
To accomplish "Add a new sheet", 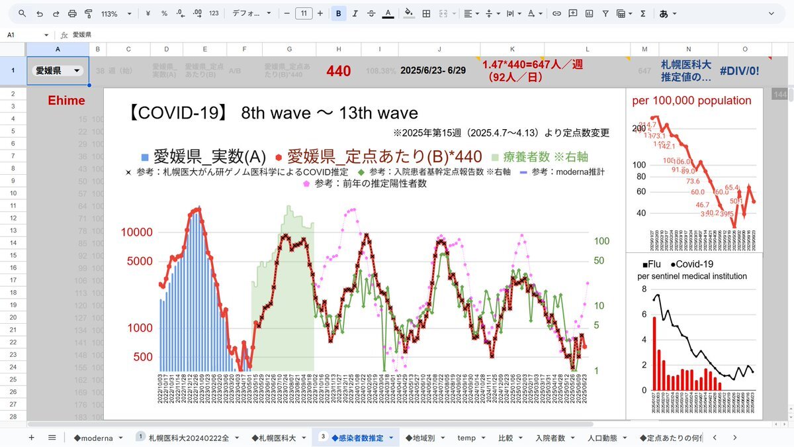I will coord(31,438).
